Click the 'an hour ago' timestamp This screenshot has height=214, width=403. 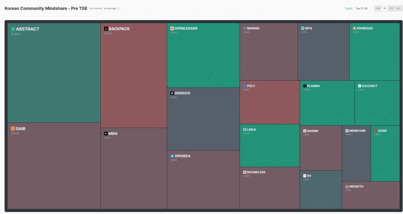click(x=110, y=8)
